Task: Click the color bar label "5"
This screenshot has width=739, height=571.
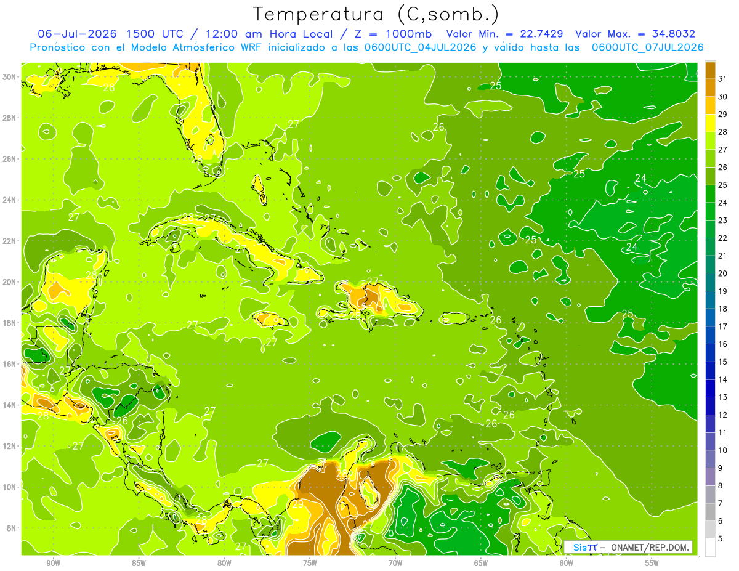Action: (721, 539)
